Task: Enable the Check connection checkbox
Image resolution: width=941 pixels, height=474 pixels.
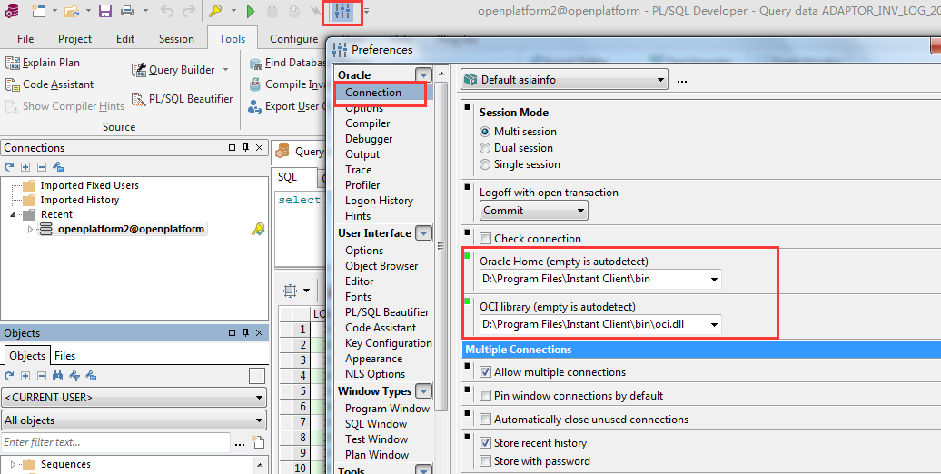Action: coord(486,238)
